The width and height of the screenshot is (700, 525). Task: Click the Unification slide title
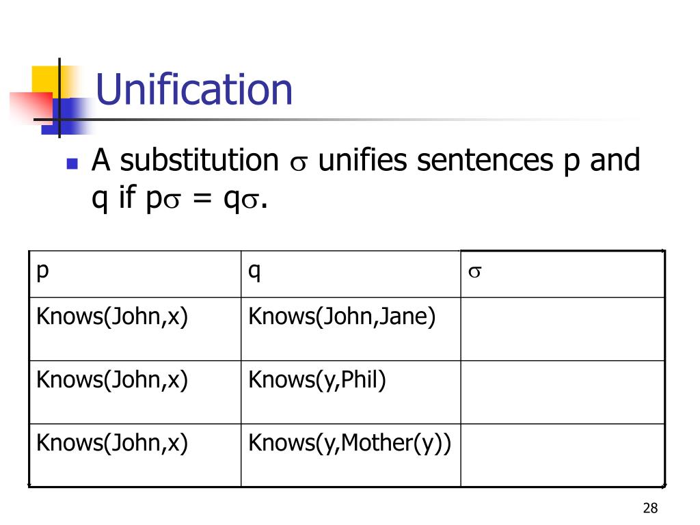coord(193,90)
